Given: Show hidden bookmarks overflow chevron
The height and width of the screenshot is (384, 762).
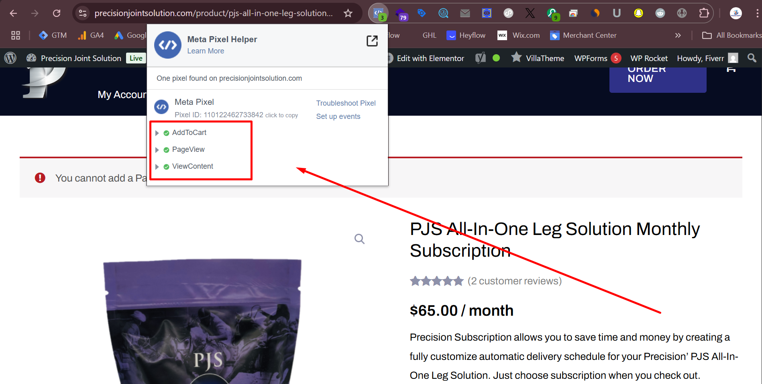Looking at the screenshot, I should pos(678,35).
